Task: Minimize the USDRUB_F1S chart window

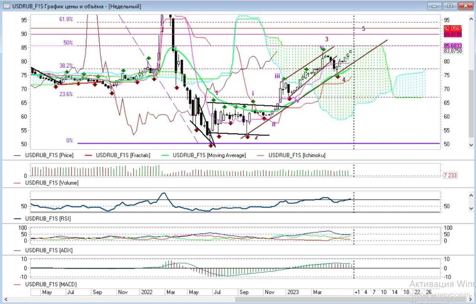Action: pos(434,6)
